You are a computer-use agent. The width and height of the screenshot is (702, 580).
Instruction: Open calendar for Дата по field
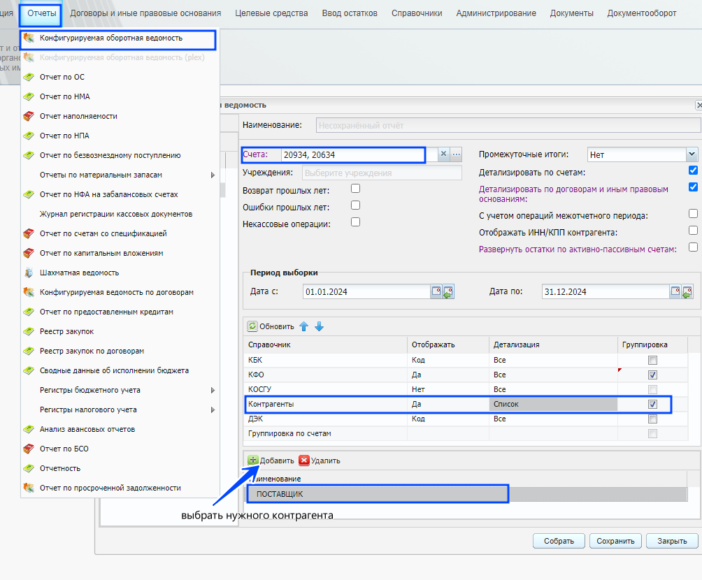[x=675, y=291]
